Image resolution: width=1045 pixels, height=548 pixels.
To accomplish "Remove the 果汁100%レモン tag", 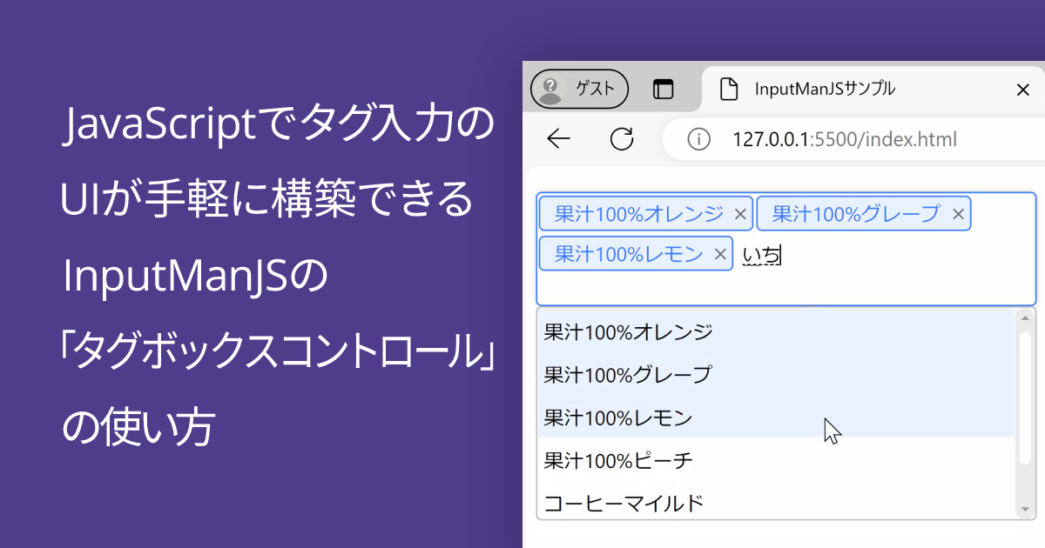I will click(720, 253).
